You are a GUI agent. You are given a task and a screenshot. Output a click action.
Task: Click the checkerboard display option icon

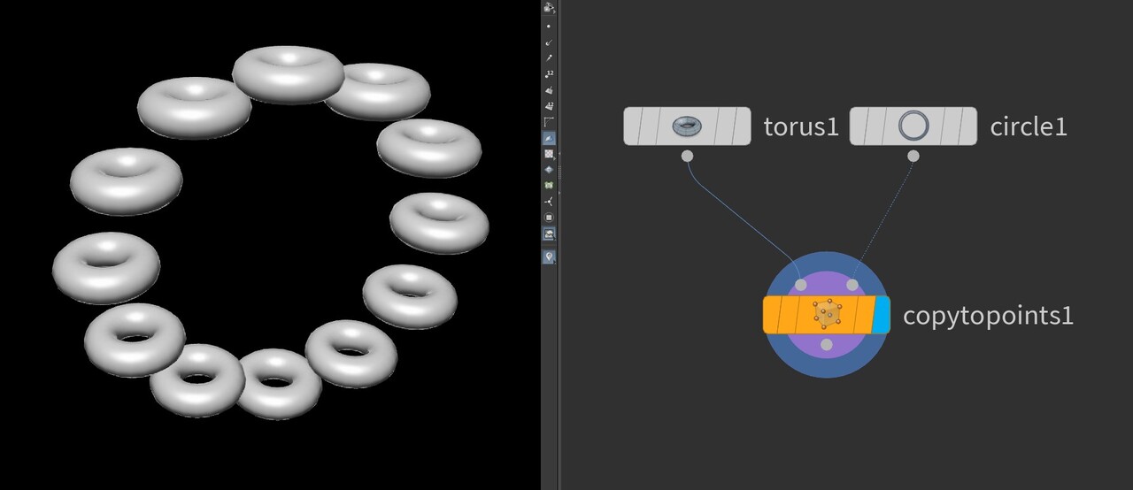click(x=549, y=154)
